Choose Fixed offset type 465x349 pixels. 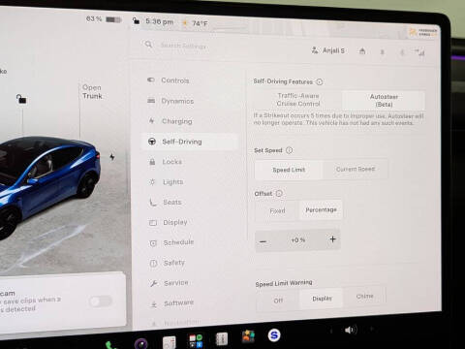277,210
